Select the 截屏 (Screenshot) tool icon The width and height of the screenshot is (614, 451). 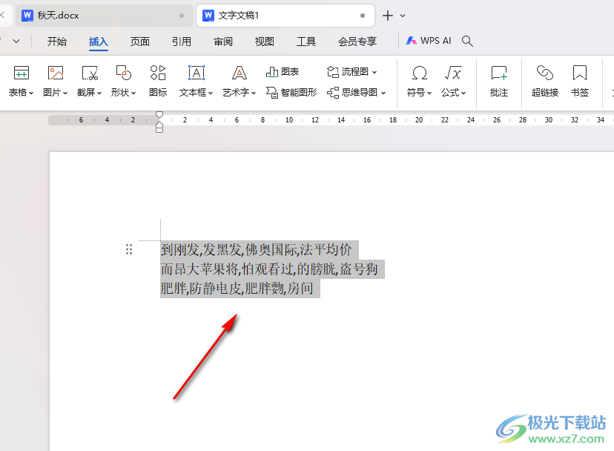[x=89, y=73]
